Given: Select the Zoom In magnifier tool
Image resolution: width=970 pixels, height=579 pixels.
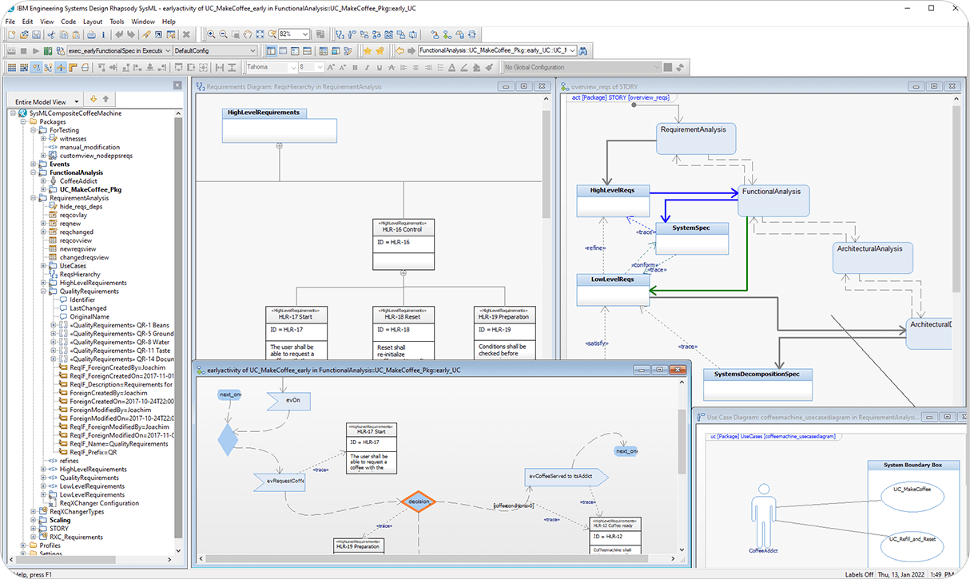Looking at the screenshot, I should [211, 33].
